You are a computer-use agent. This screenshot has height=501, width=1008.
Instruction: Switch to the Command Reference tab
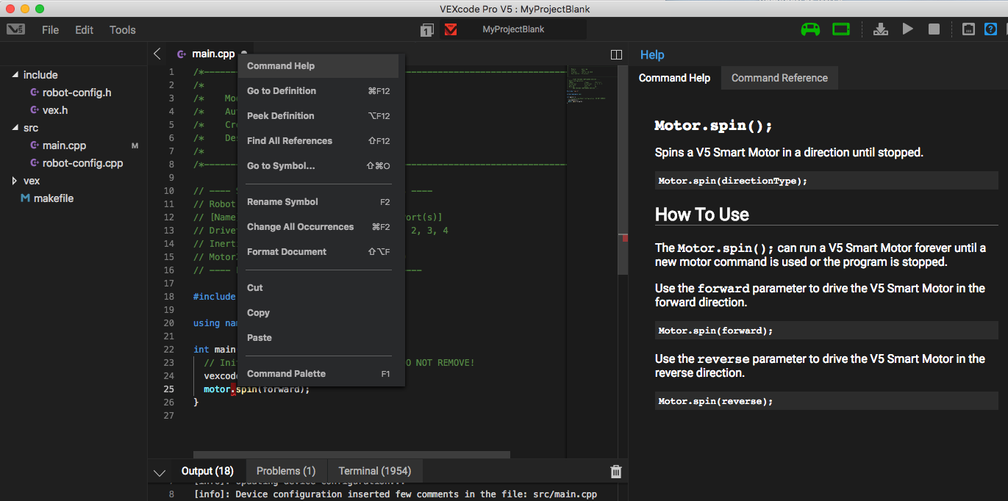[x=779, y=78]
